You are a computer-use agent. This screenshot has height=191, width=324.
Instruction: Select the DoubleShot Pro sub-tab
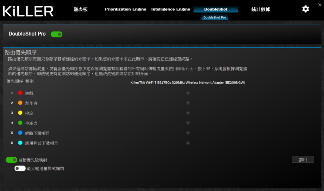click(x=215, y=18)
